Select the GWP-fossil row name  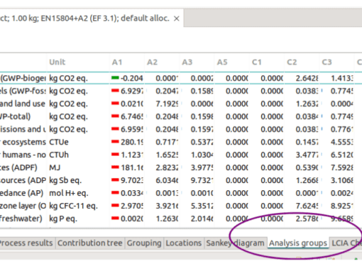tap(23, 91)
